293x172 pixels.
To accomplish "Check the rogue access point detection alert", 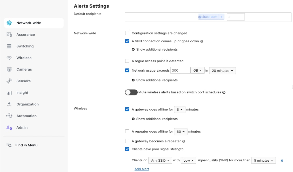I will (127, 61).
